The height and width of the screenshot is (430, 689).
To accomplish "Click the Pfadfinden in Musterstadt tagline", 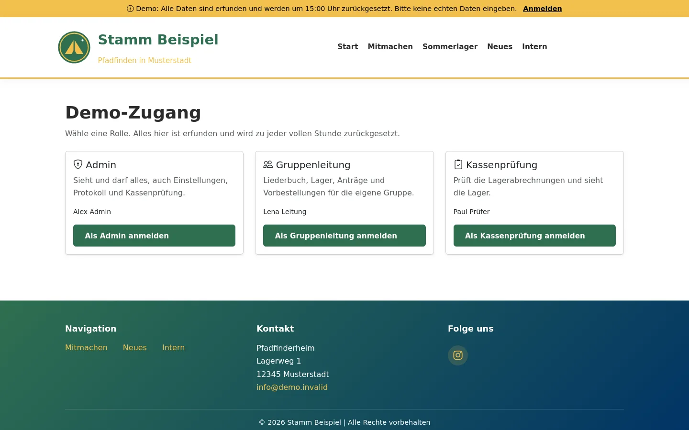I will [144, 60].
